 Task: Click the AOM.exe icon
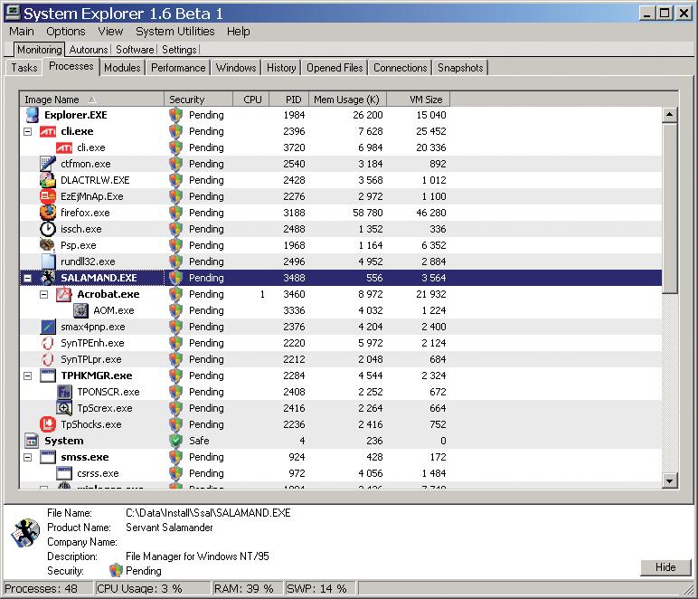[x=80, y=310]
